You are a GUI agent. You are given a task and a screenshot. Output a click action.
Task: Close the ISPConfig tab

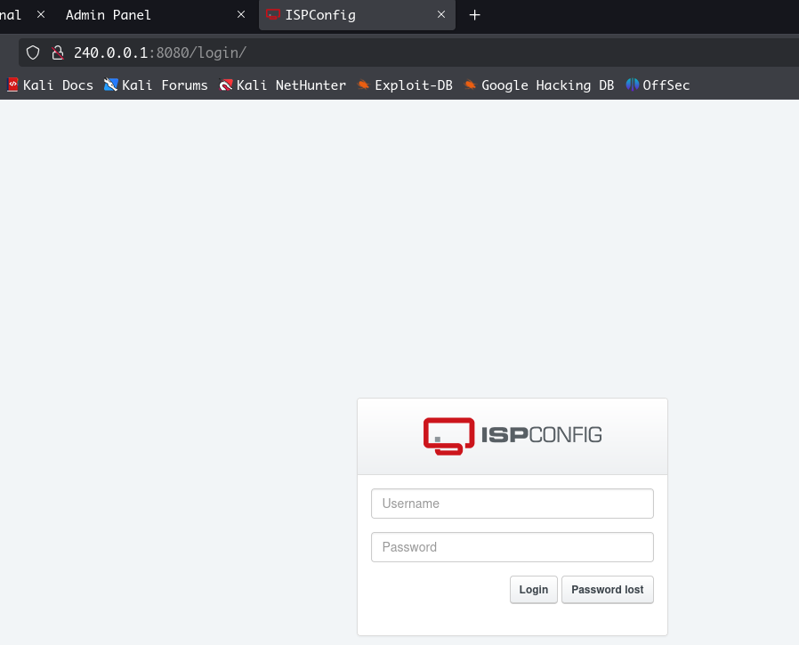click(441, 15)
